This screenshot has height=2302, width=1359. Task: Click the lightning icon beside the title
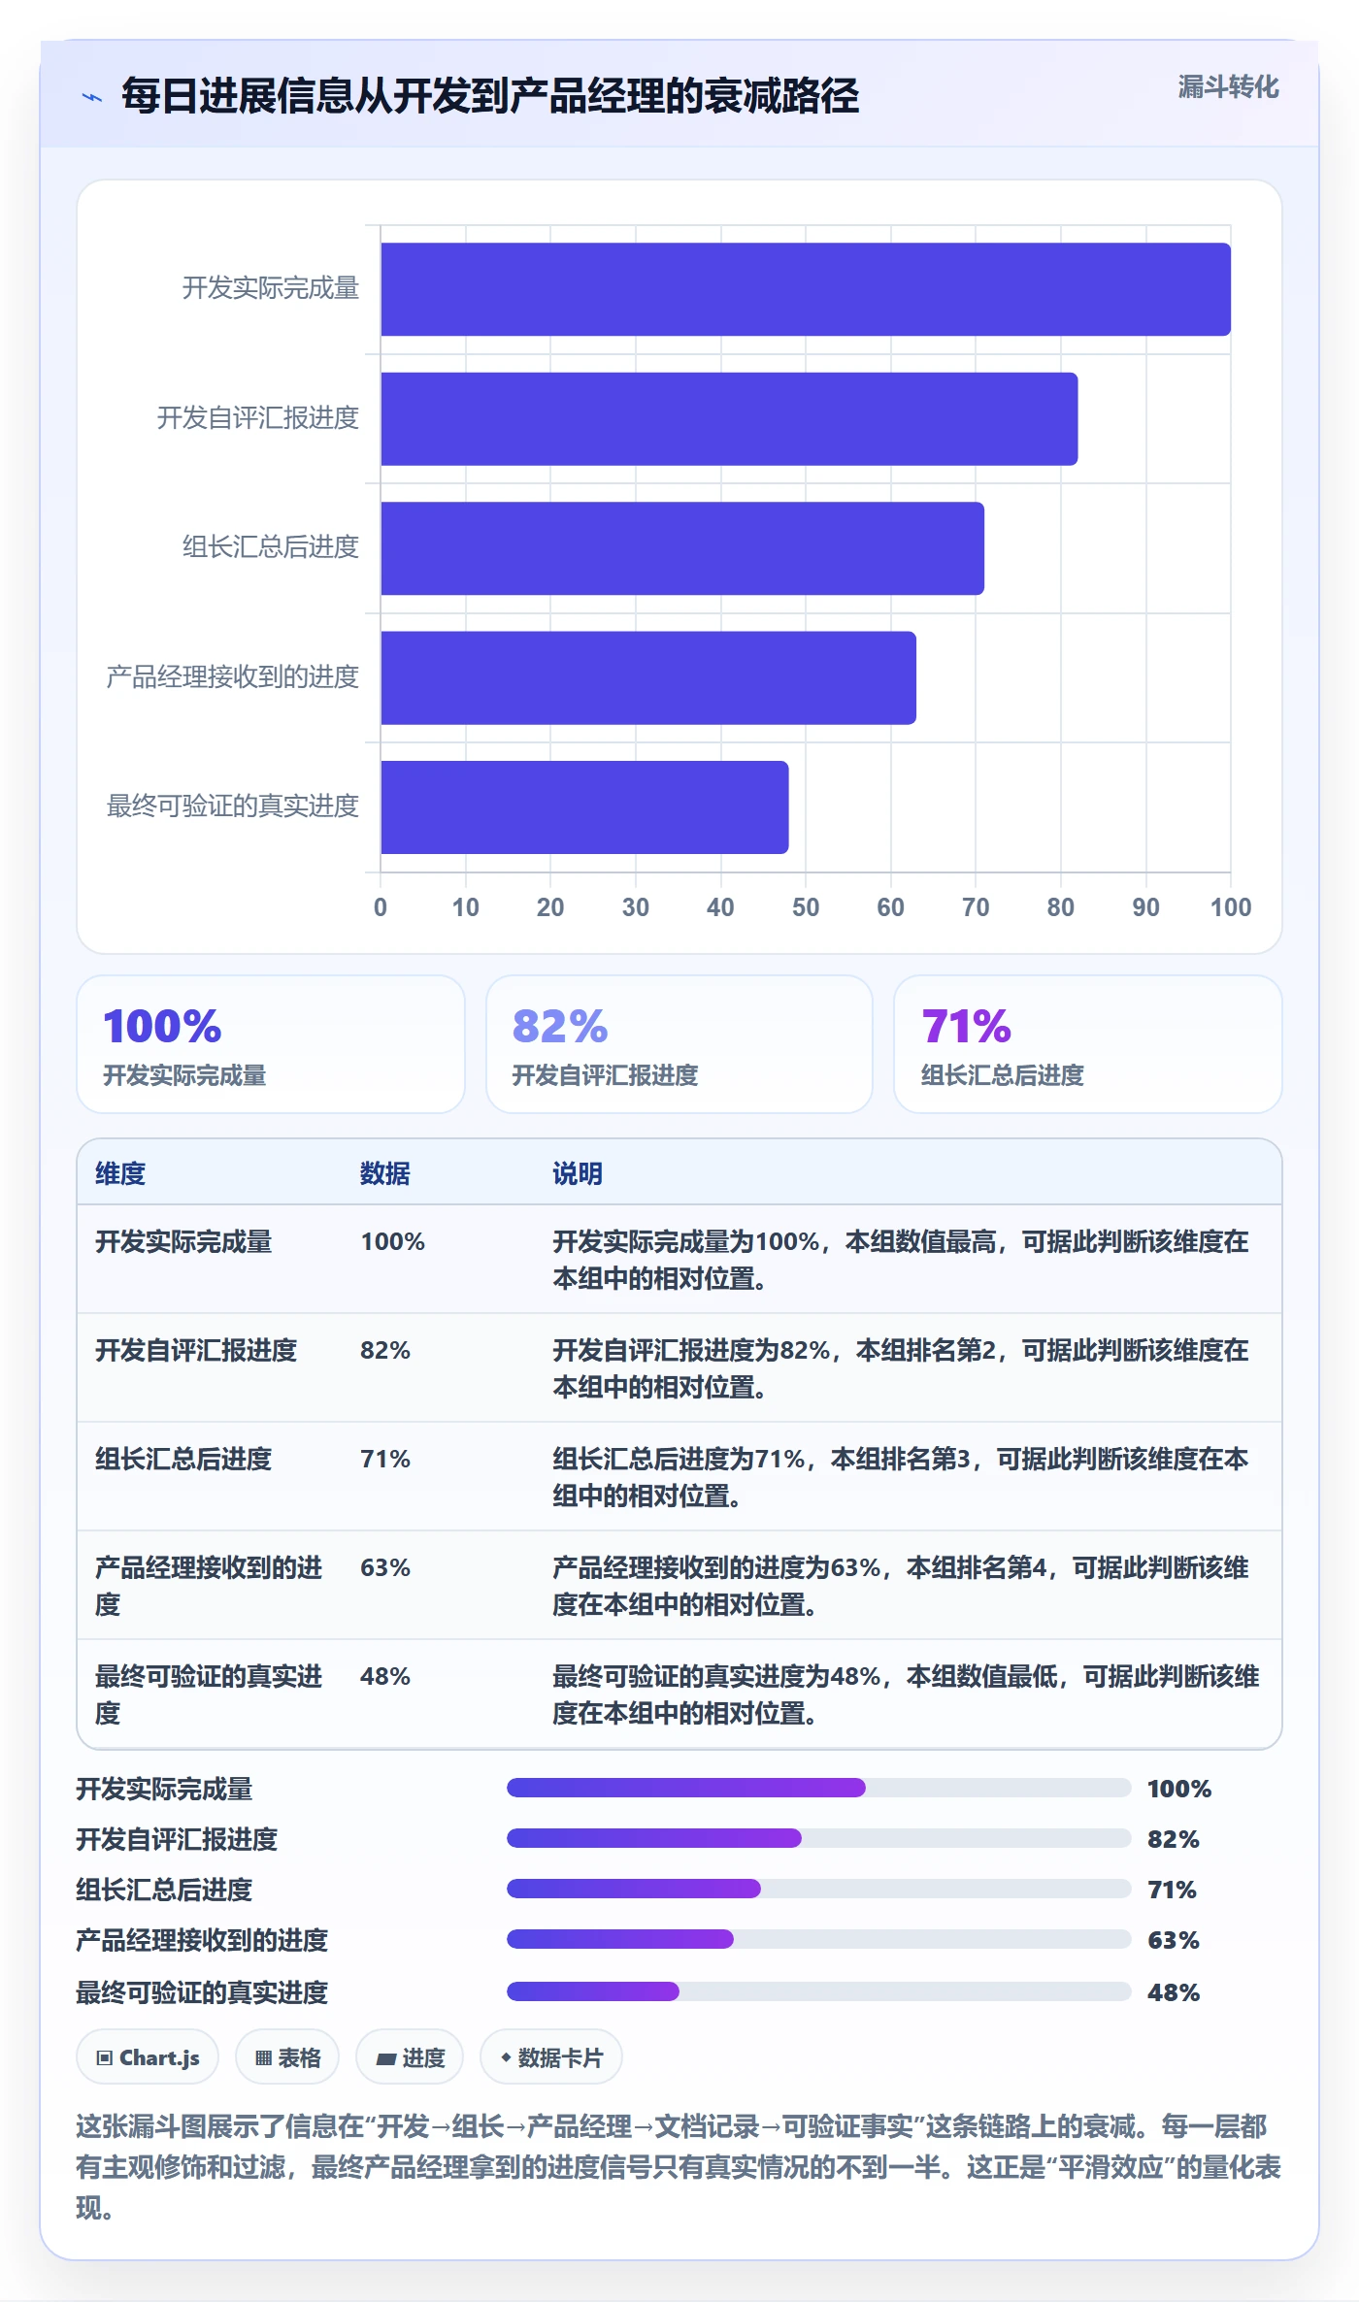(92, 97)
